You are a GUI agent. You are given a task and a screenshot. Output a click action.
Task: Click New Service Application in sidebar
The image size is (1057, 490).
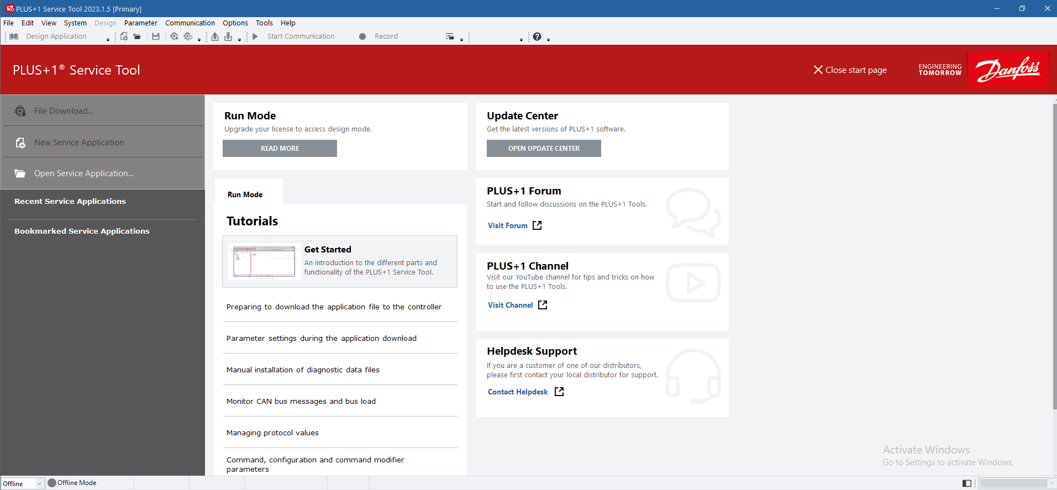coord(102,142)
